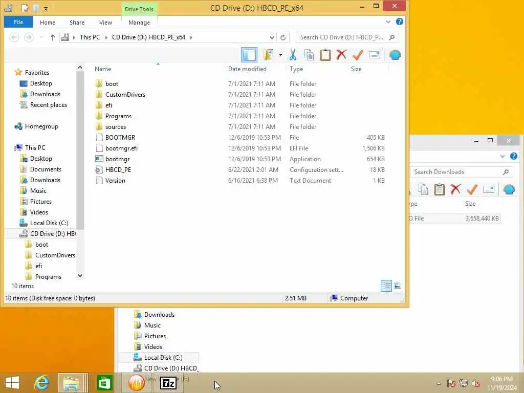Click the Rename toolbar icon in front window
Image resolution: width=524 pixels, height=393 pixels.
point(374,54)
